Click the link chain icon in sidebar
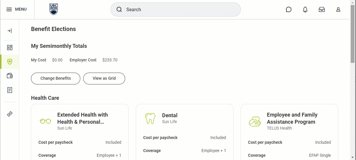 (x=10, y=114)
